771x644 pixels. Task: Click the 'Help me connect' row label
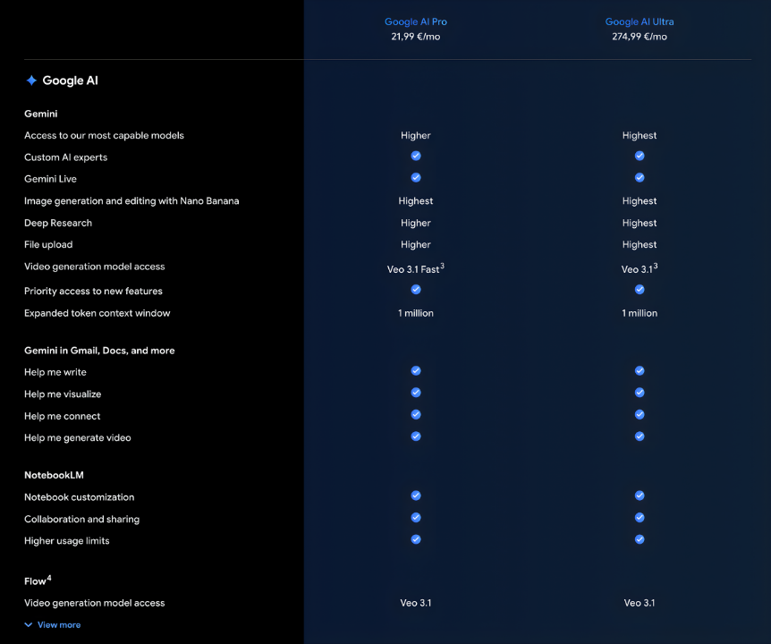click(62, 416)
